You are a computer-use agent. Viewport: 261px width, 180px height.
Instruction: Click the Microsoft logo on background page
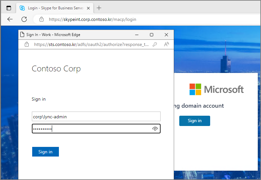click(216, 89)
